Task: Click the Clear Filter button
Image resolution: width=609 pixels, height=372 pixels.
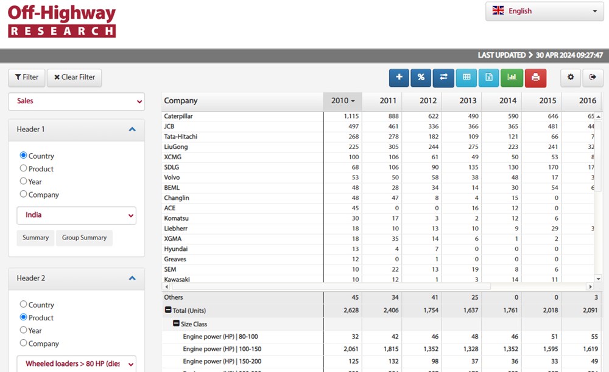Action: (x=74, y=77)
